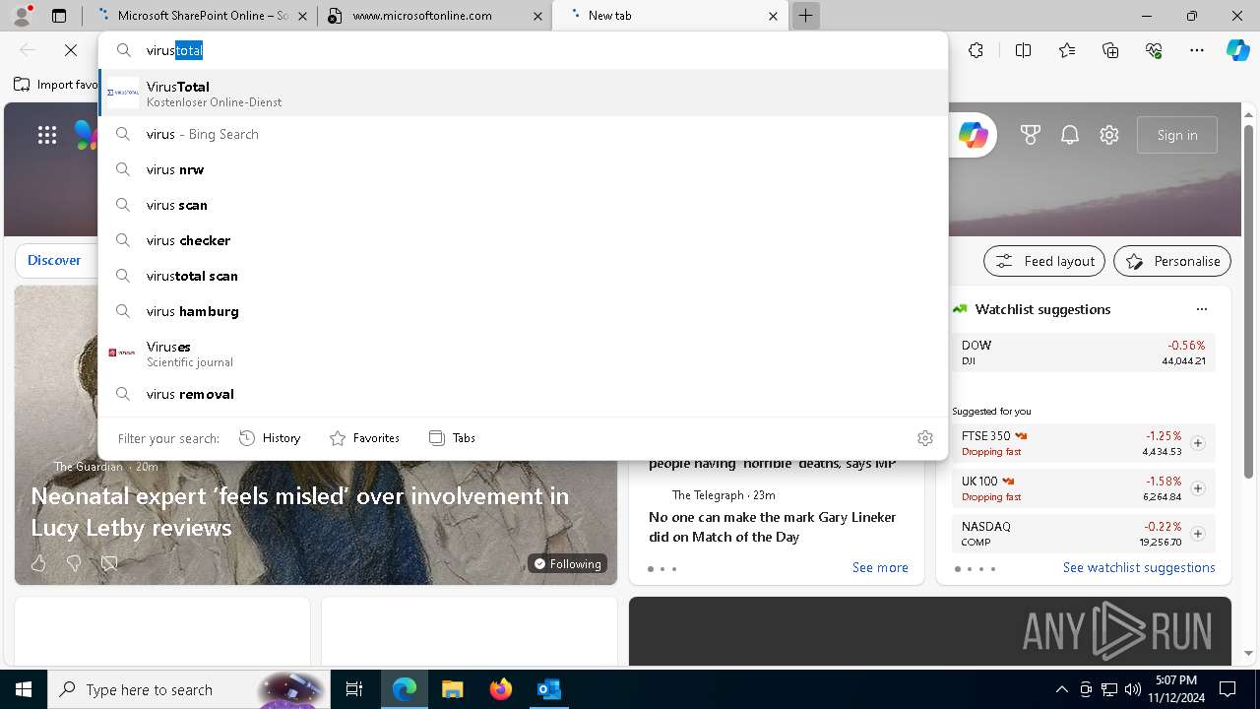1260x709 pixels.
Task: Open the tab actions menu icon
Action: [x=58, y=16]
